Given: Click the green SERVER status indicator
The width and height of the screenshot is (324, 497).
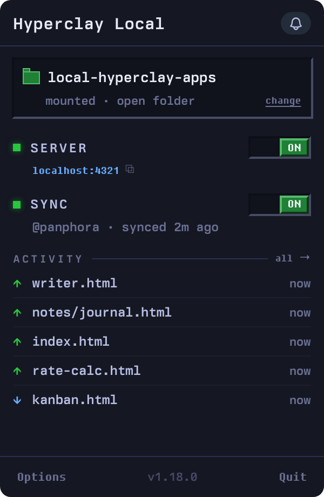Looking at the screenshot, I should 17,147.
